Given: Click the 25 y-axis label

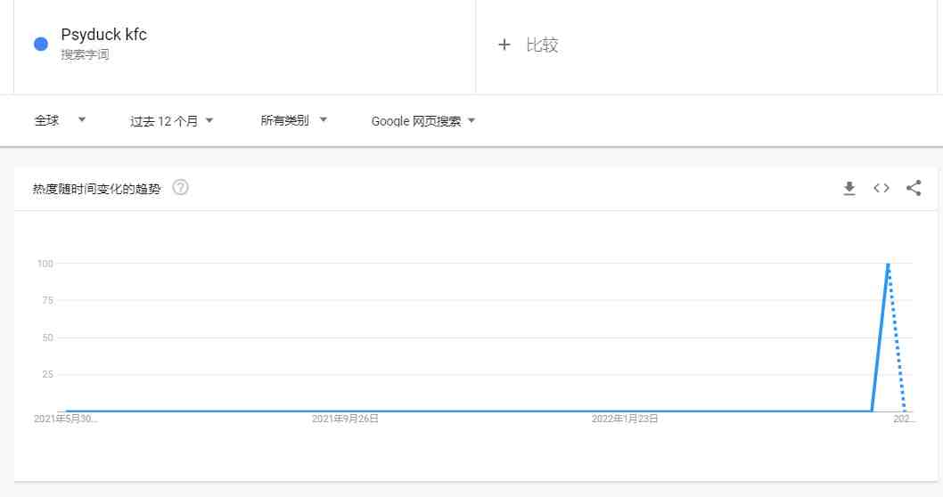Looking at the screenshot, I should pyautogui.click(x=47, y=374).
